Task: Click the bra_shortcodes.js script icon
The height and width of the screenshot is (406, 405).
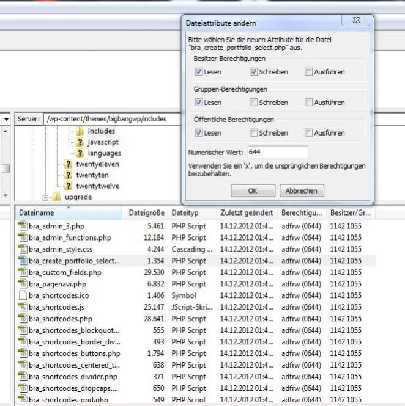Action: [x=23, y=307]
